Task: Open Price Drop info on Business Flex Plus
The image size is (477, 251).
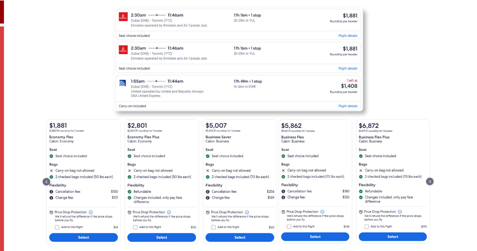Action: point(400,212)
